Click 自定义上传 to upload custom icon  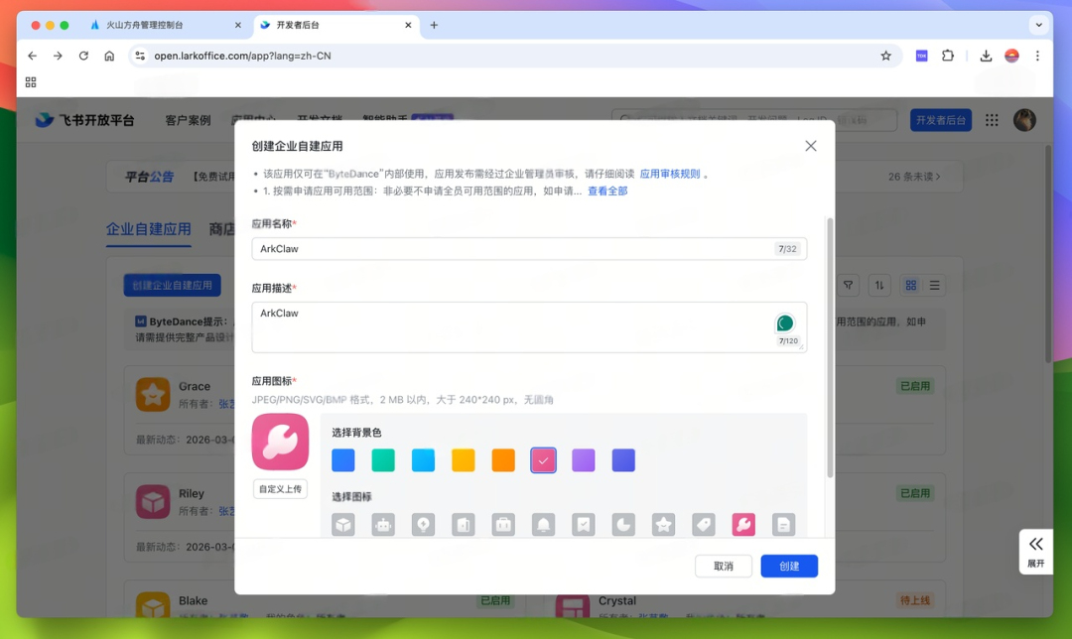coord(280,488)
